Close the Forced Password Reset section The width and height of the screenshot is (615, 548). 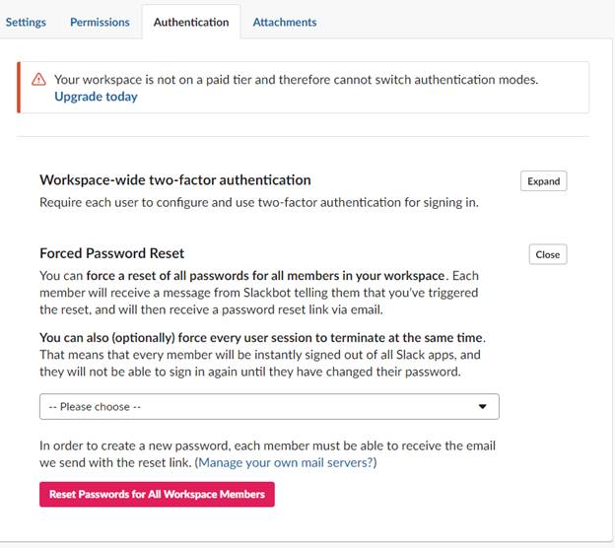pos(548,254)
